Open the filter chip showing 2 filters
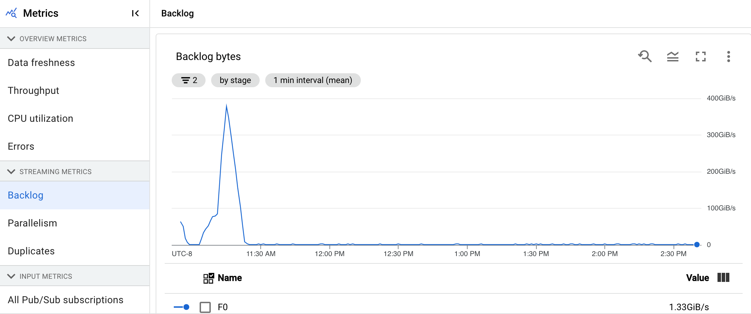Viewport: 751px width, 314px height. pos(188,80)
